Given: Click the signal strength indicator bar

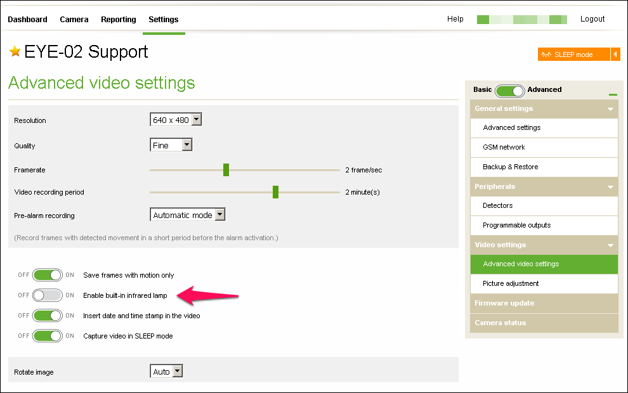Looking at the screenshot, I should (x=521, y=20).
